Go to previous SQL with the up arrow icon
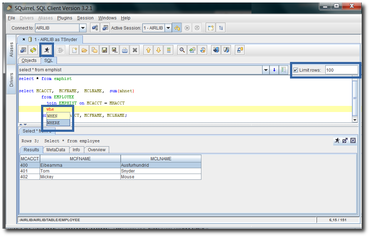Image resolution: width=370 pixels, height=237 pixels. coord(148,50)
